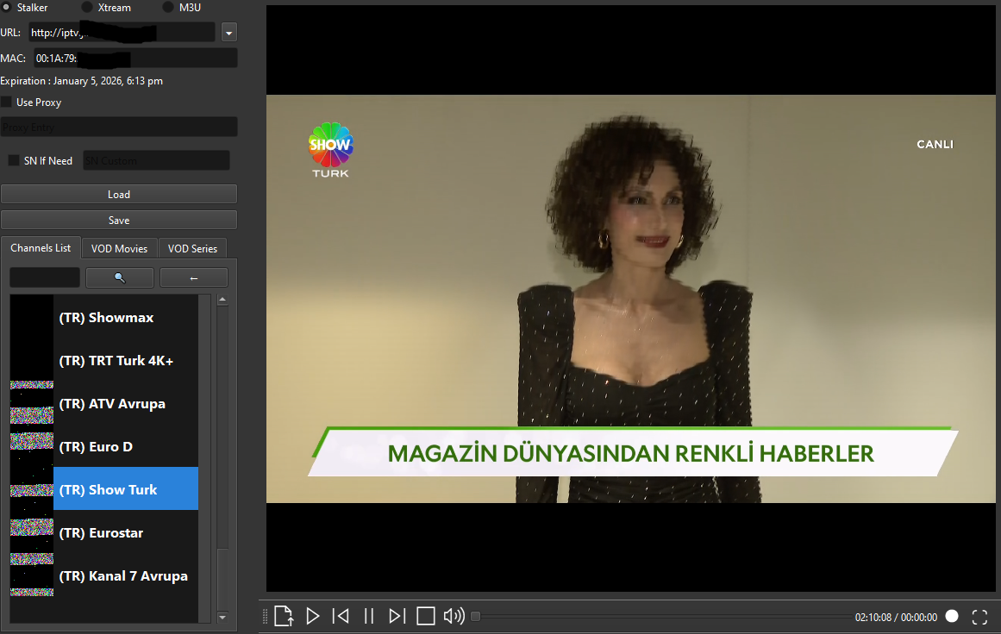Select the (TR) Showmax channel
Screen dimensions: 1001x634
(126, 317)
